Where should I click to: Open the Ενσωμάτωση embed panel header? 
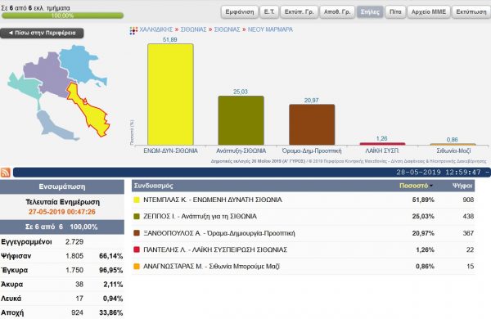(x=62, y=186)
